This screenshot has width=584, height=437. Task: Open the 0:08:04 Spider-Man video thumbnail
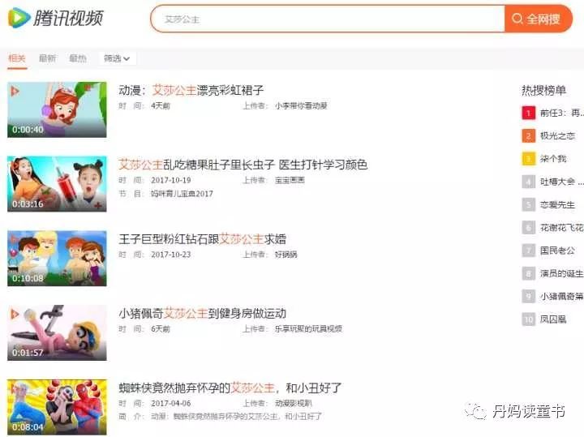[57, 407]
